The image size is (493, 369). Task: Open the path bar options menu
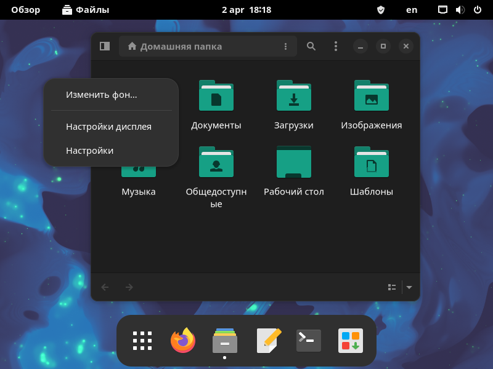tap(285, 46)
